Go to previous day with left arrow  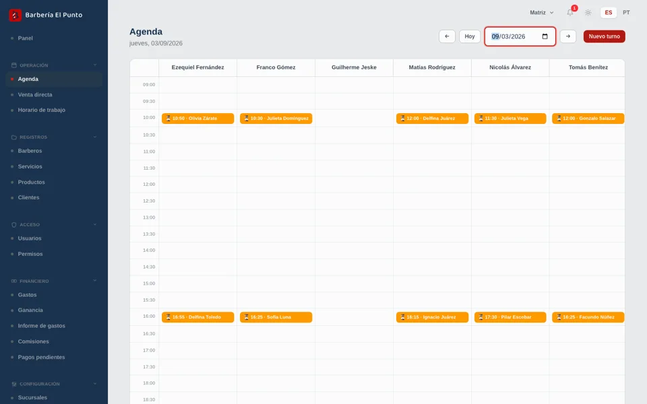447,36
